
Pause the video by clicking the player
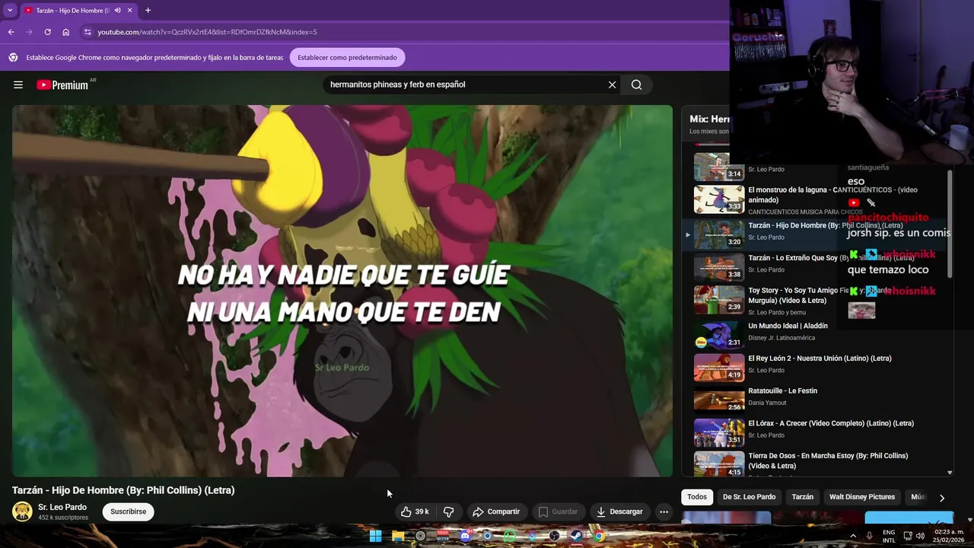[x=342, y=291]
